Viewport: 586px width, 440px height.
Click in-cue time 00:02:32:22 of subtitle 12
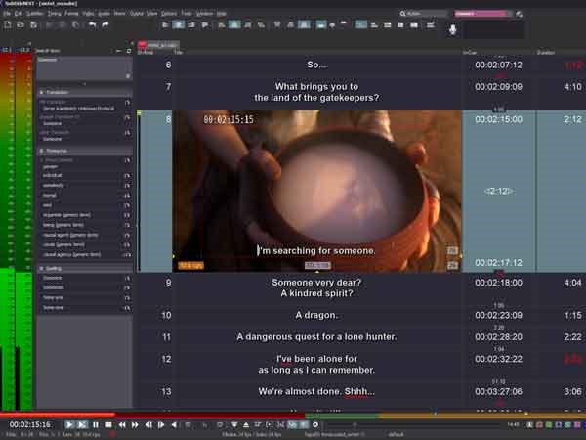498,359
